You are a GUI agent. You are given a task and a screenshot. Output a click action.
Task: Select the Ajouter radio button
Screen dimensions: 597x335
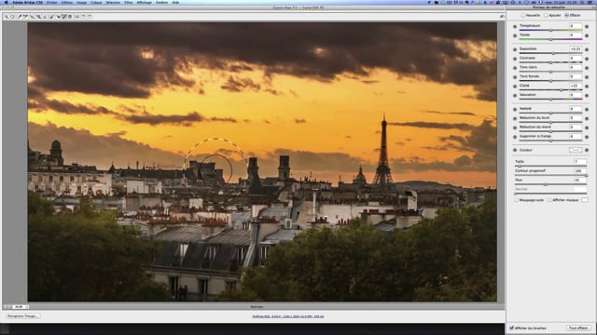pyautogui.click(x=546, y=15)
